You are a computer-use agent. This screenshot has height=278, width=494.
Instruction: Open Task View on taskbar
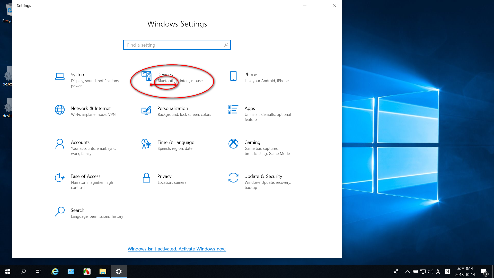(x=39, y=271)
